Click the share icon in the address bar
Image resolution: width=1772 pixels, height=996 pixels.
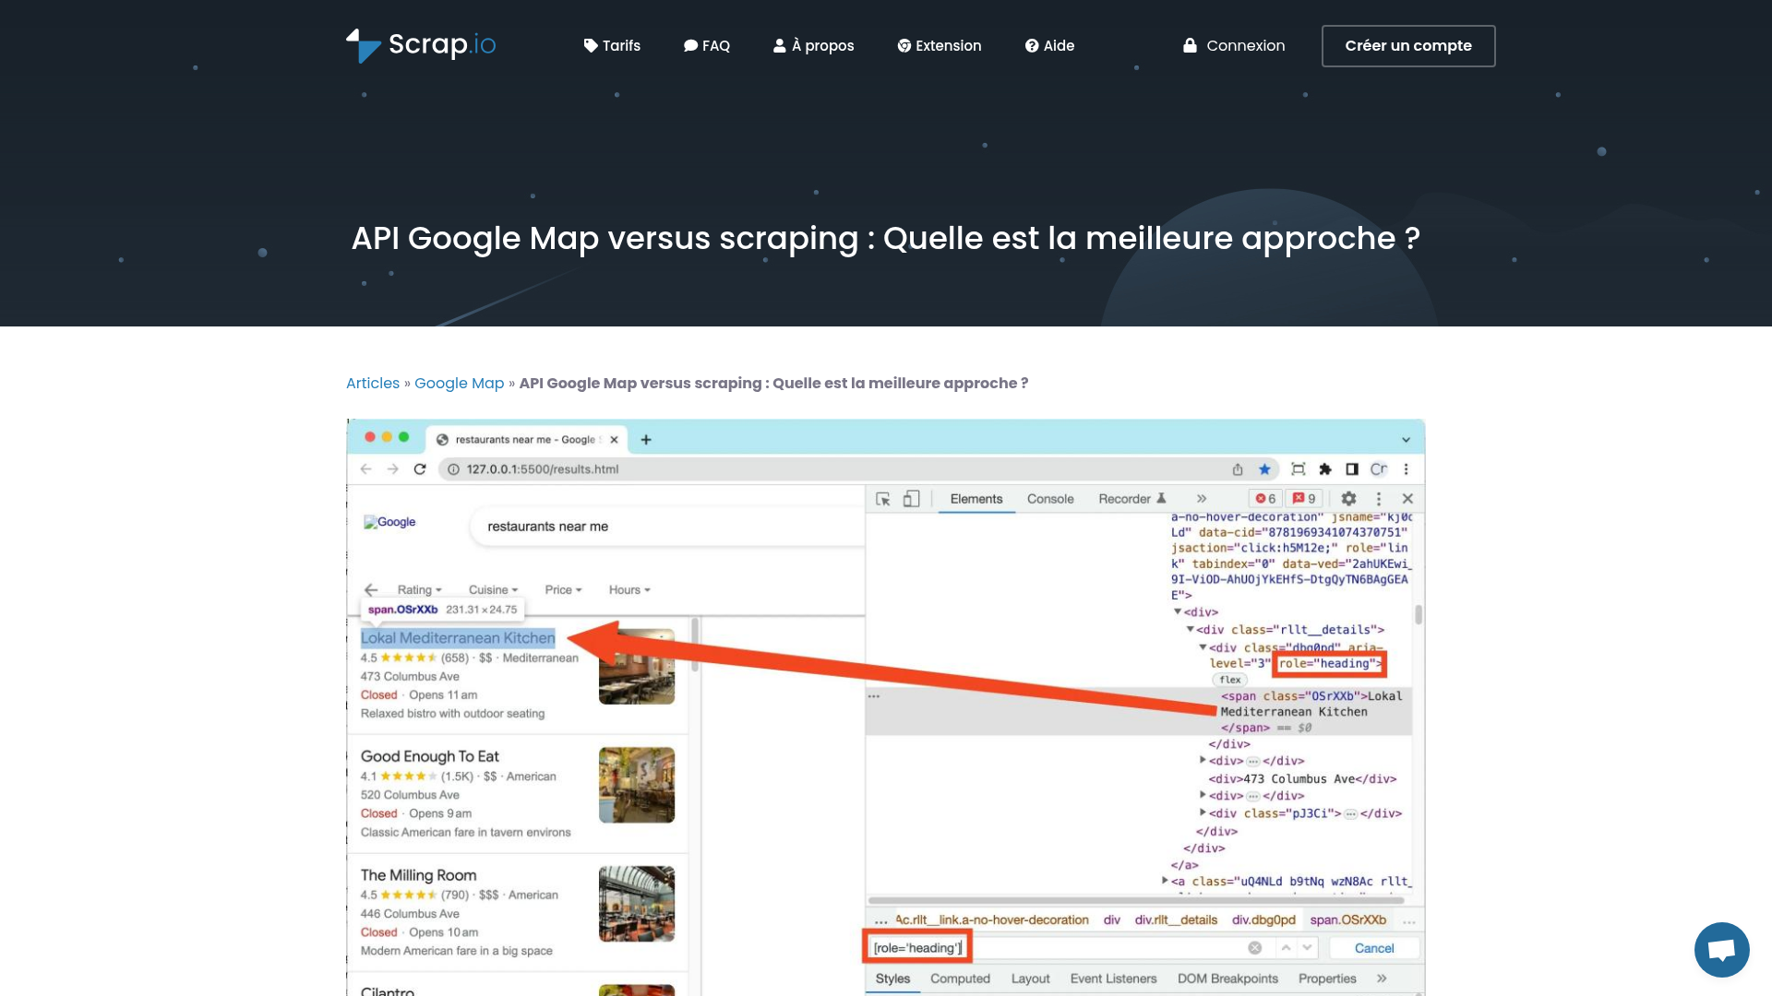coord(1238,469)
